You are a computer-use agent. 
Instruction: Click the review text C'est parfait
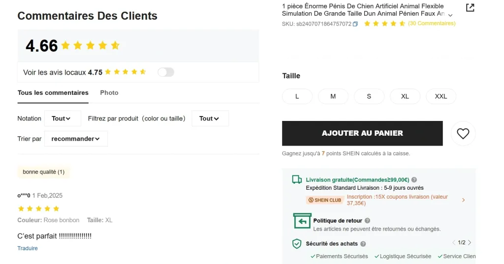point(54,236)
